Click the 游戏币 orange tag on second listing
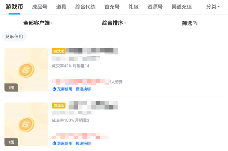This screenshot has height=151, width=228. click(x=59, y=106)
